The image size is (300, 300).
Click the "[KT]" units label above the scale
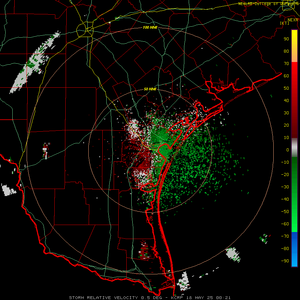pos(285,23)
